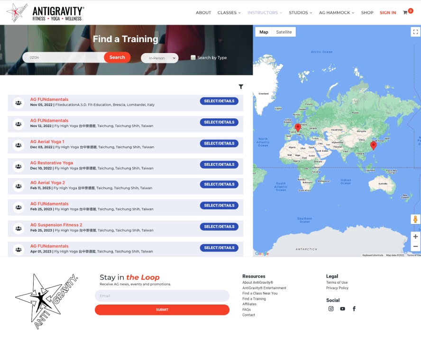The height and width of the screenshot is (350, 421).
Task: Expand the AG HAMMOCK menu
Action: [337, 13]
